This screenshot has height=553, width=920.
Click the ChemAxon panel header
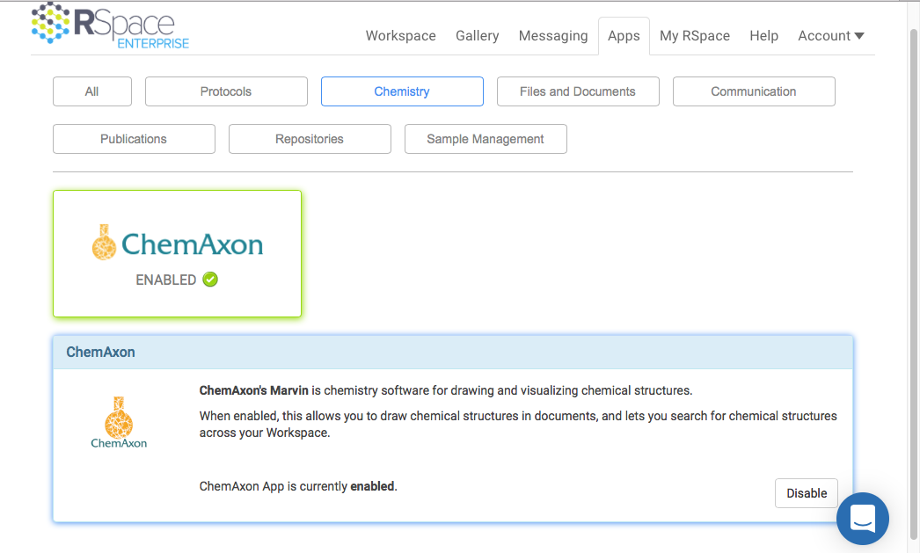click(452, 352)
